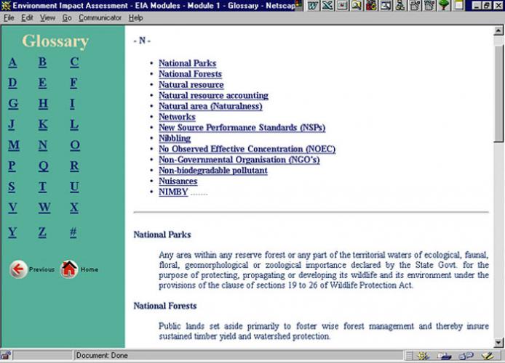Select glossary letter S
The height and width of the screenshot is (363, 505).
pyautogui.click(x=12, y=187)
